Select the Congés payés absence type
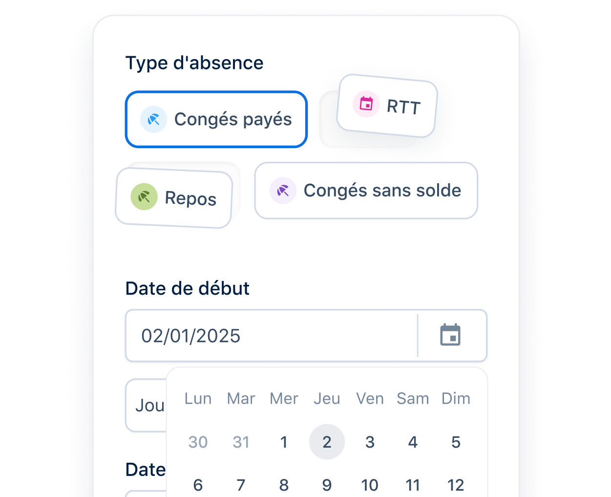The width and height of the screenshot is (611, 497). click(216, 119)
